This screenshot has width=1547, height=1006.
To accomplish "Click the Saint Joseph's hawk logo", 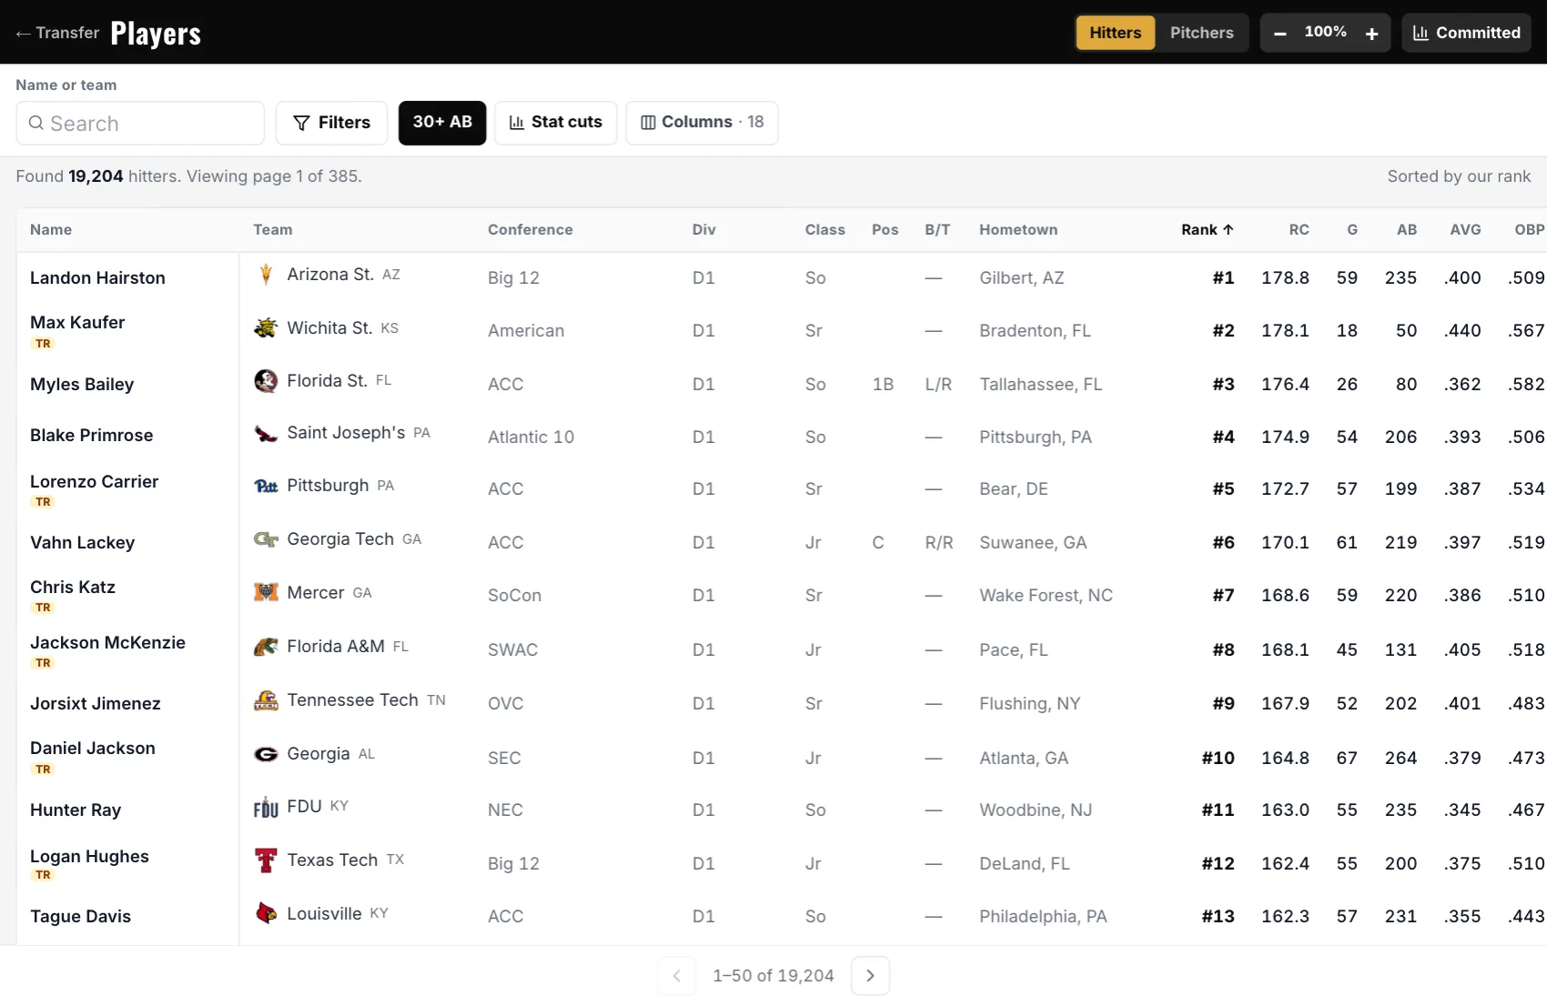I will coord(266,433).
